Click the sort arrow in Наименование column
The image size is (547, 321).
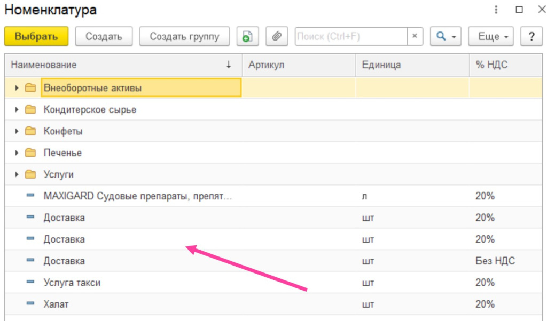(x=229, y=65)
